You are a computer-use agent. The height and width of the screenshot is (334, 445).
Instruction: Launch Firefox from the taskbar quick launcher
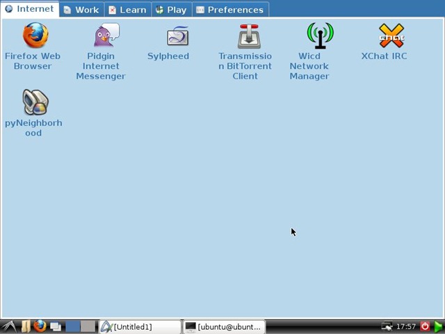(x=40, y=326)
